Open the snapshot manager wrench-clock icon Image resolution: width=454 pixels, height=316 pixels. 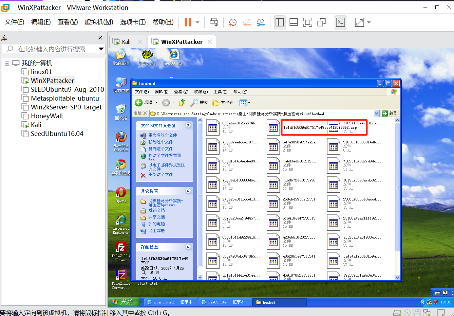tap(261, 22)
